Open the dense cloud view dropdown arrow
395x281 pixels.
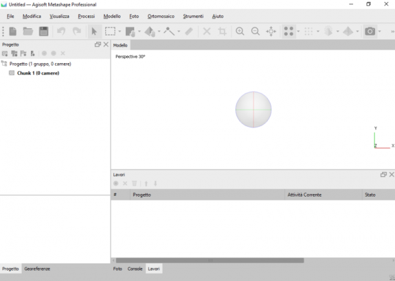click(x=318, y=32)
